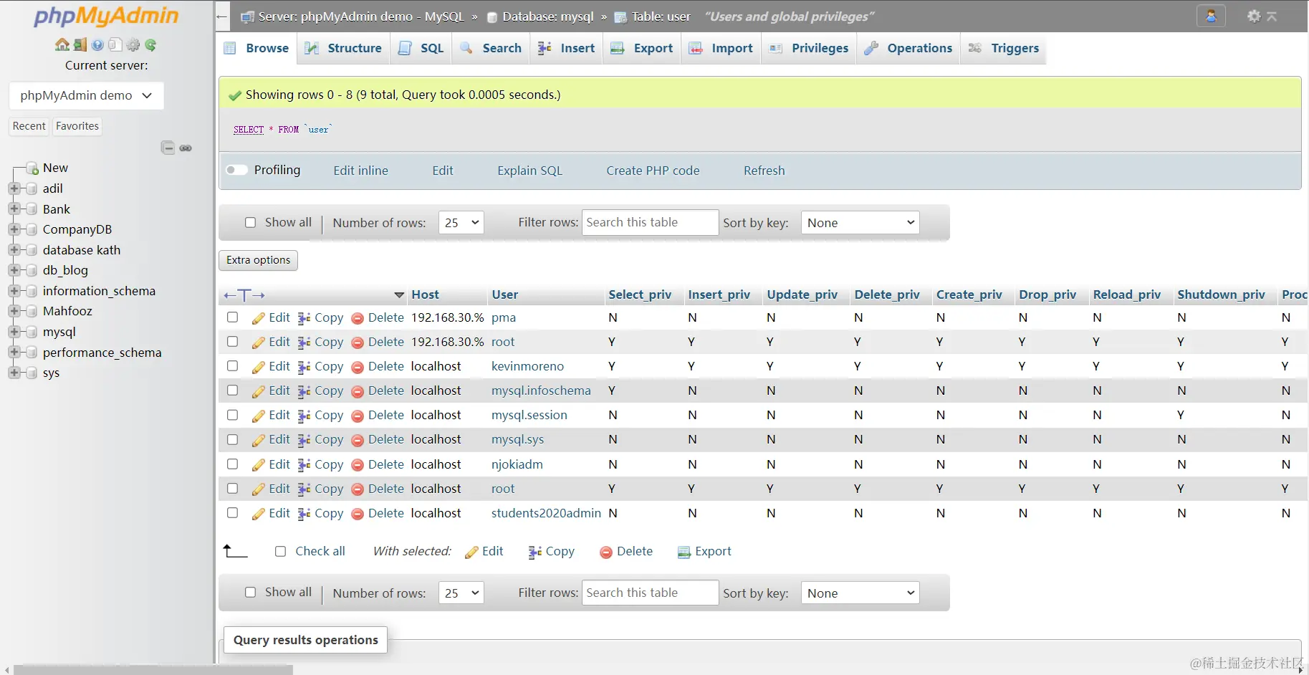Image resolution: width=1309 pixels, height=675 pixels.
Task: Open the documentation help icon
Action: click(x=97, y=44)
